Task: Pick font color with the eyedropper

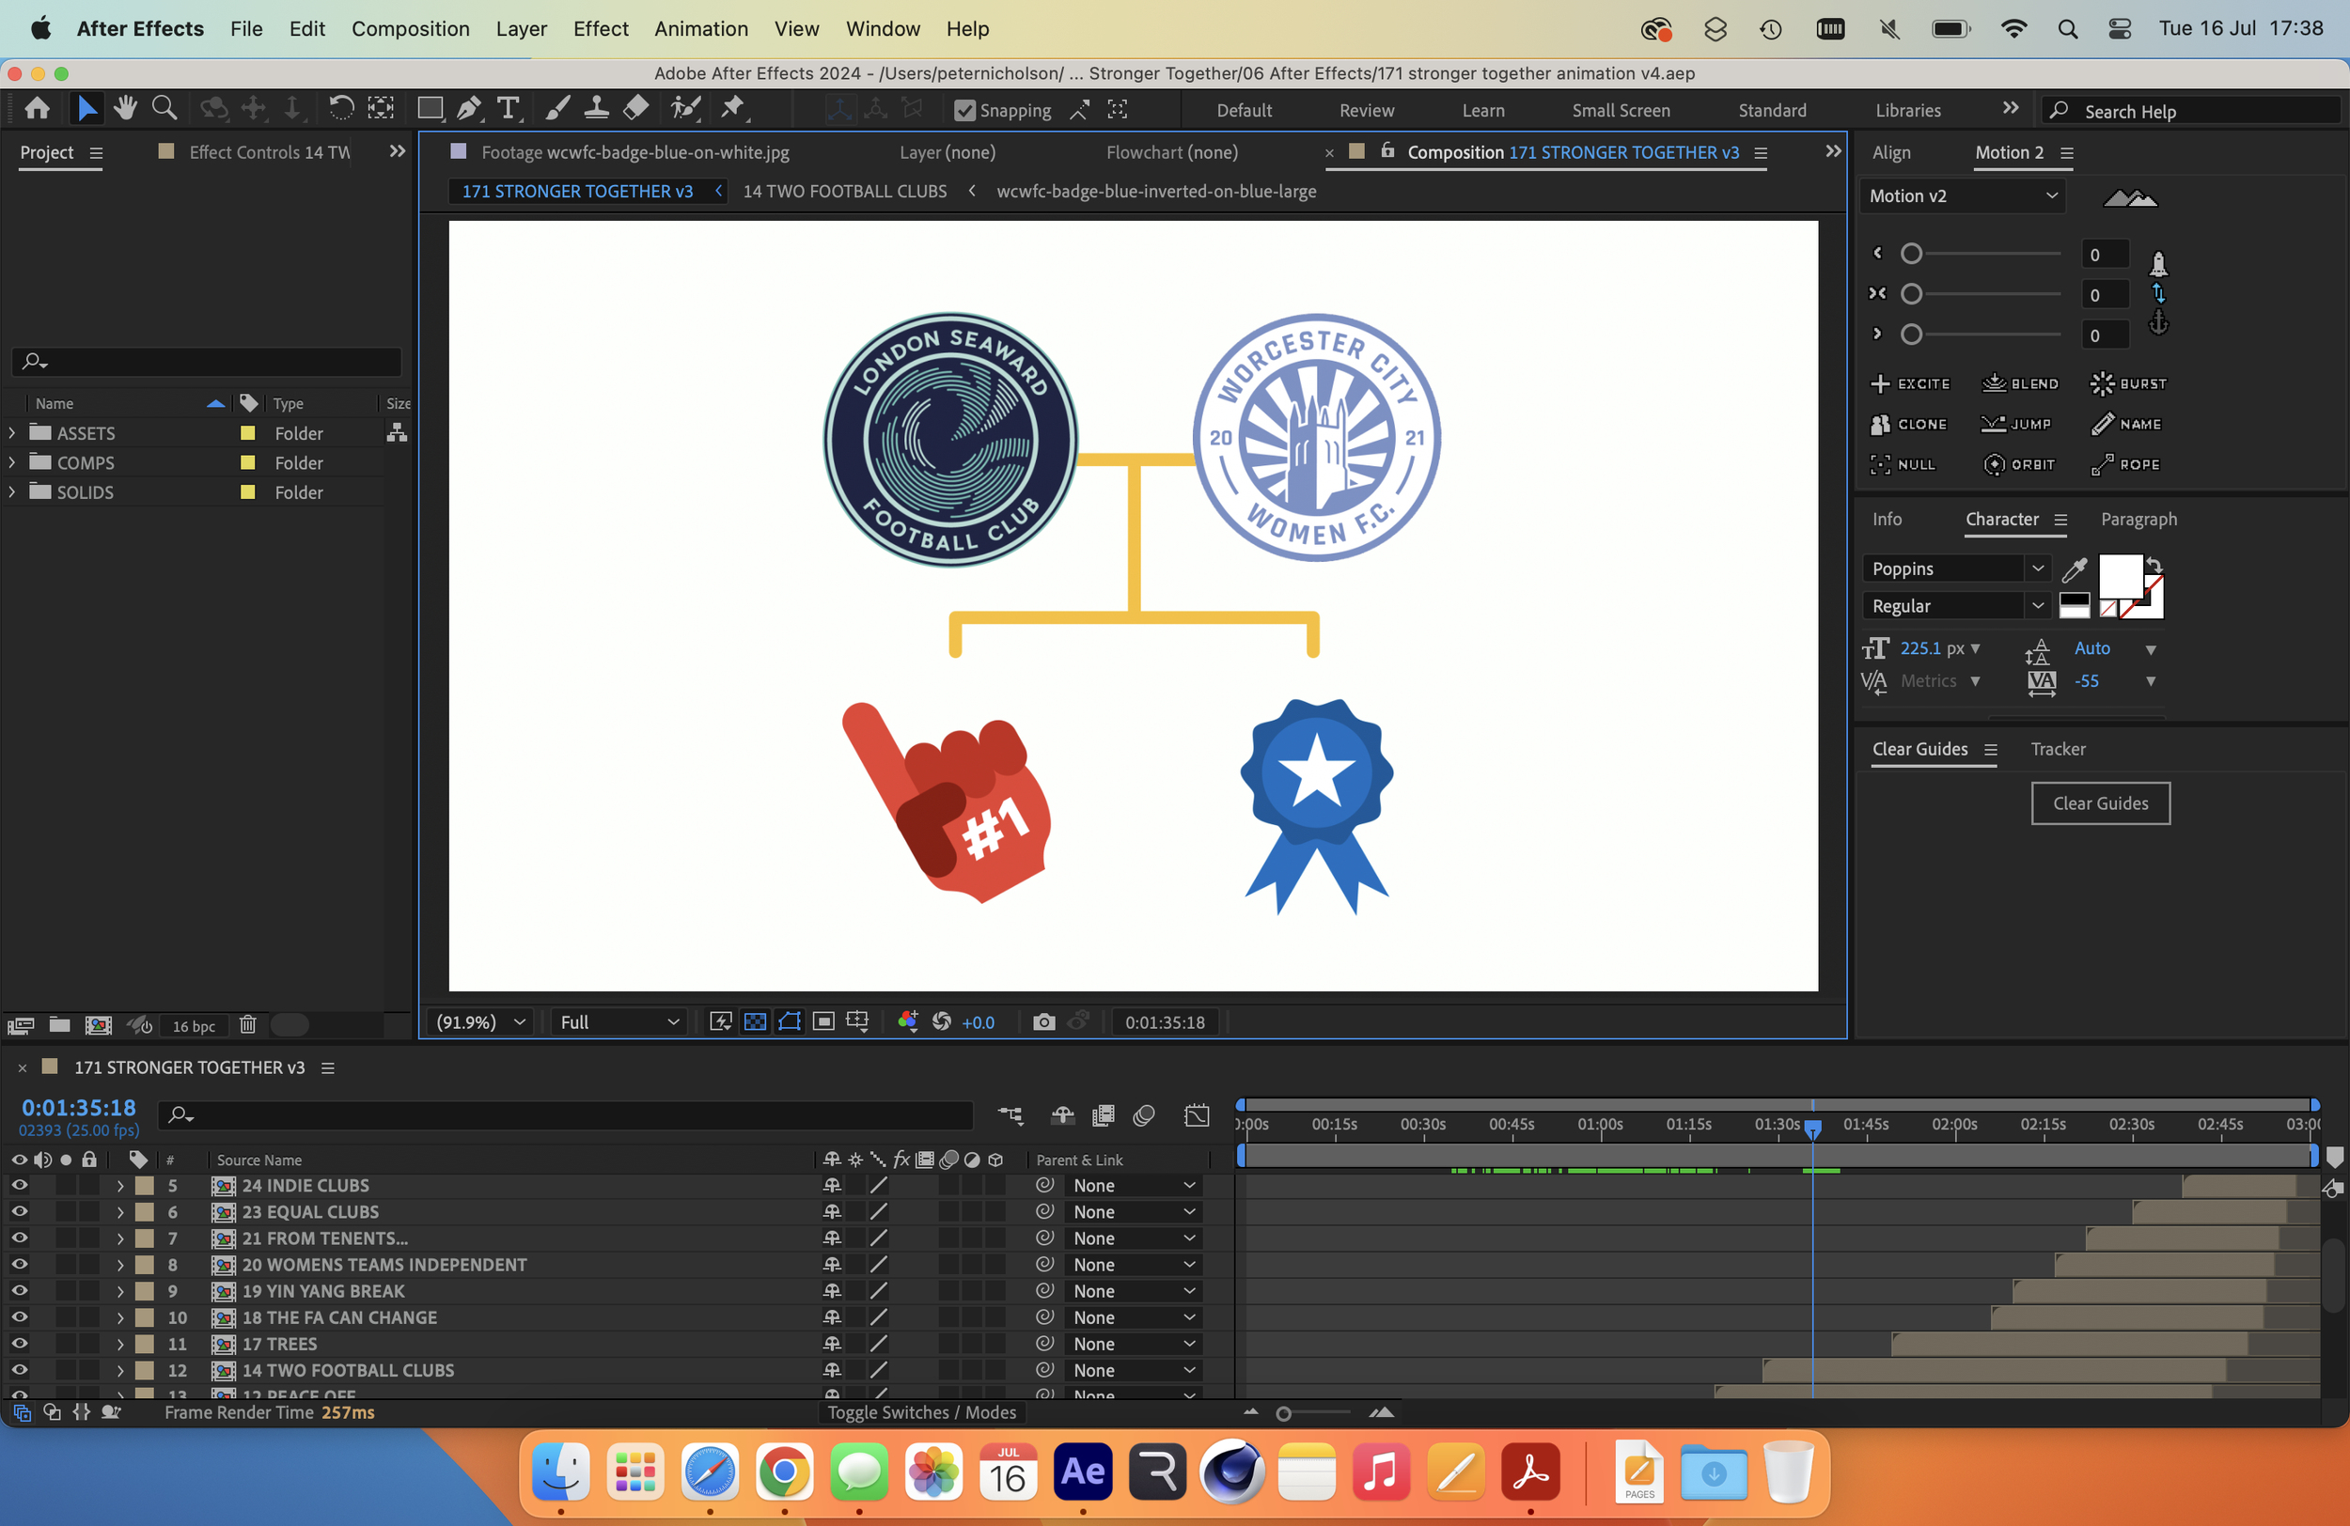Action: pyautogui.click(x=2075, y=569)
